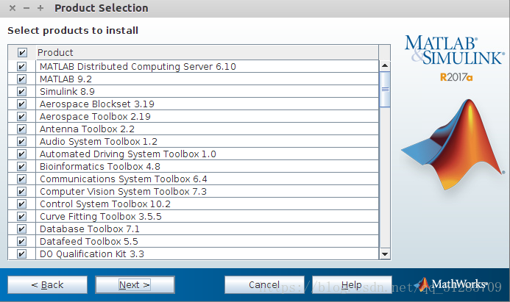The image size is (510, 302).
Task: Click the Back button
Action: (48, 285)
